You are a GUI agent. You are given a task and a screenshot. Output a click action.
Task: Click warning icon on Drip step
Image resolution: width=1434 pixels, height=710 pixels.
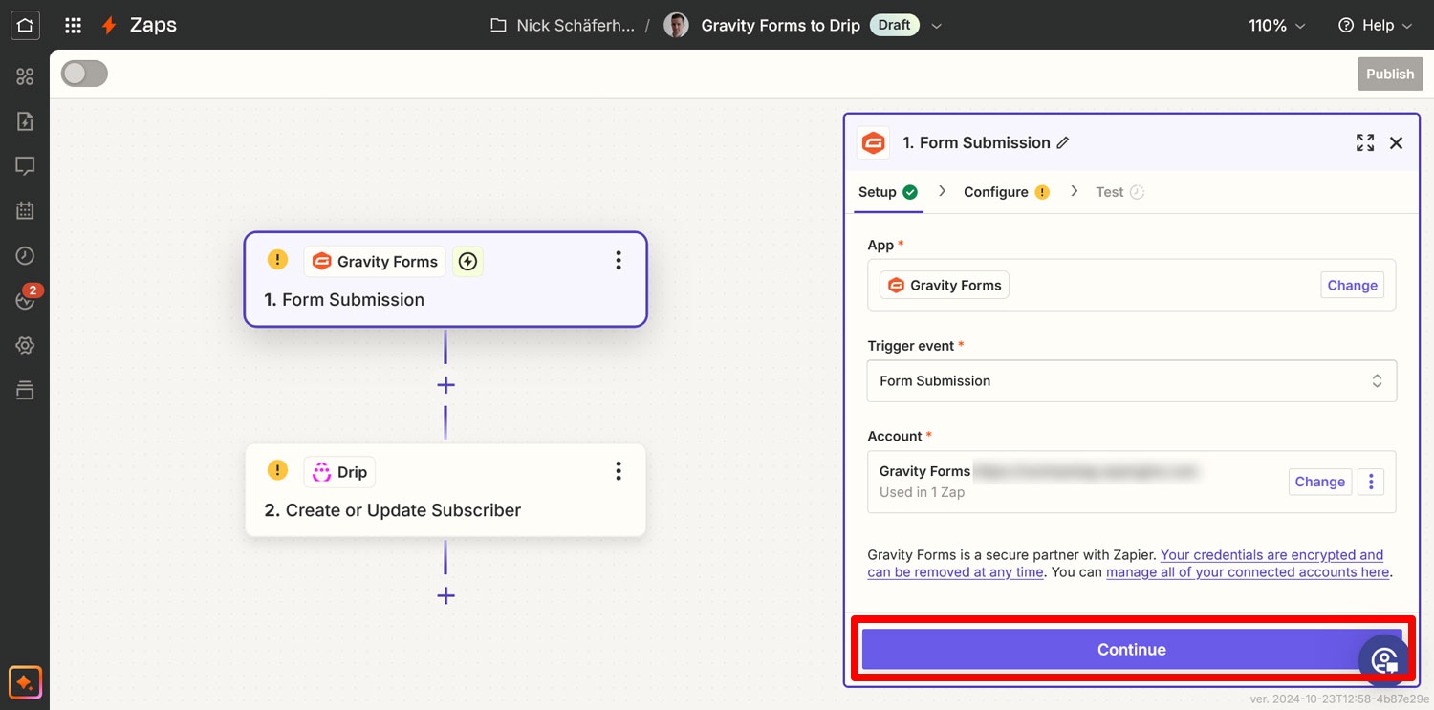(277, 470)
